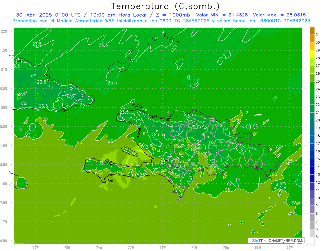Click the "20" color scale label
The width and height of the screenshot is (325, 251).
coord(318,120)
